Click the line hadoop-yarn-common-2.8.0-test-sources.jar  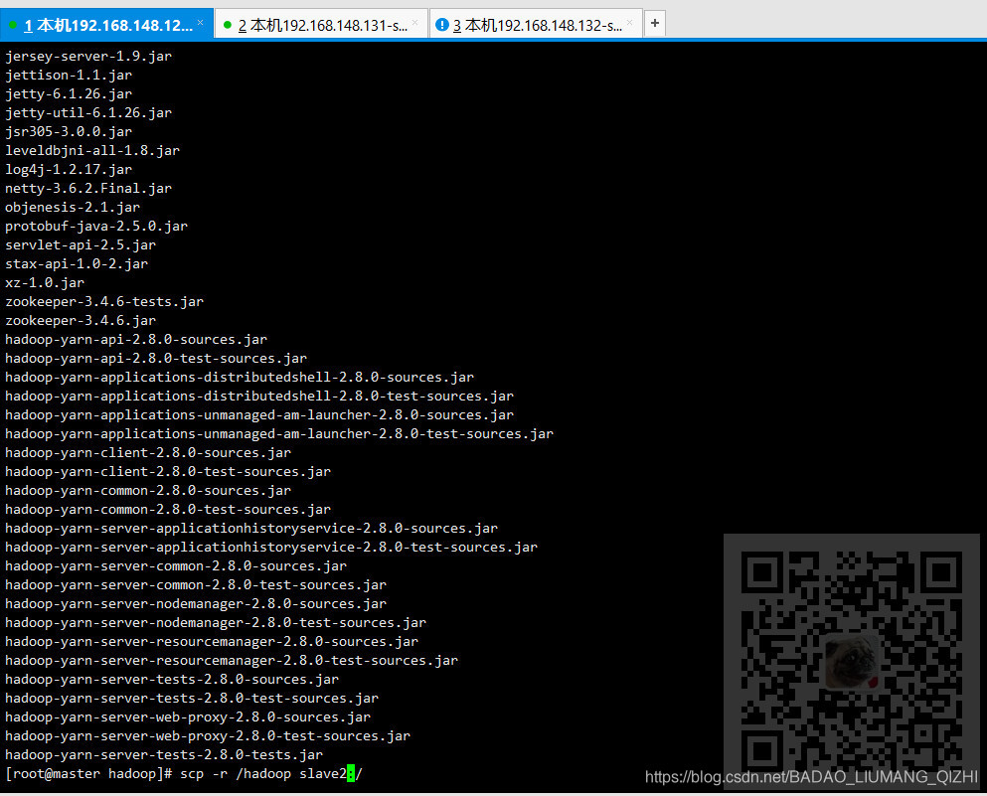168,509
